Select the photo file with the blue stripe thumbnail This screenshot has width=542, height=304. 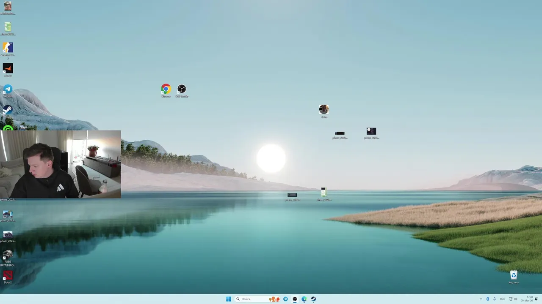[x=8, y=216]
